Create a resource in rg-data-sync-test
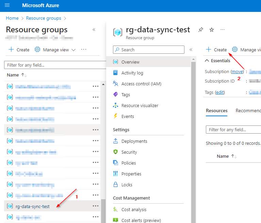 pyautogui.click(x=216, y=50)
